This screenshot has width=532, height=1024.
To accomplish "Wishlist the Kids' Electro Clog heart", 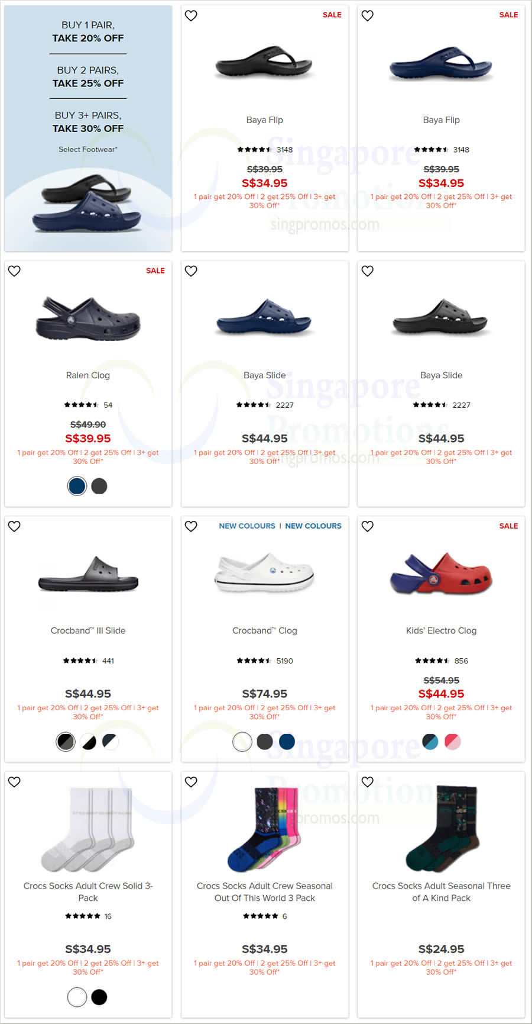I will (368, 526).
